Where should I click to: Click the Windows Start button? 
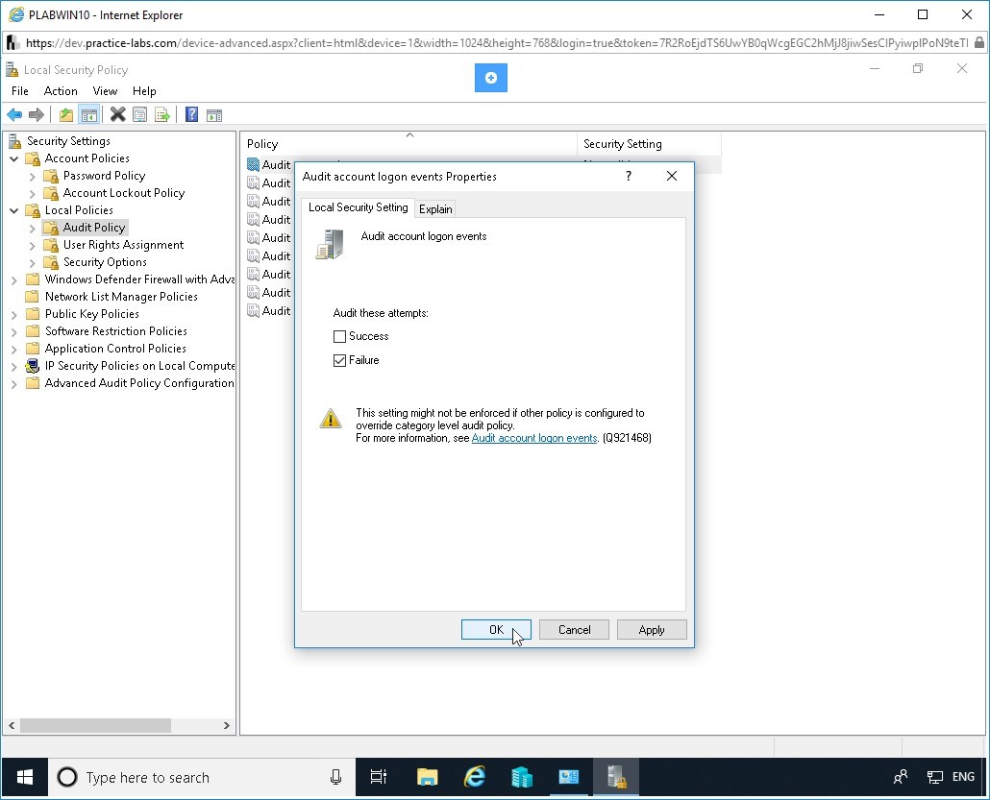click(x=25, y=777)
